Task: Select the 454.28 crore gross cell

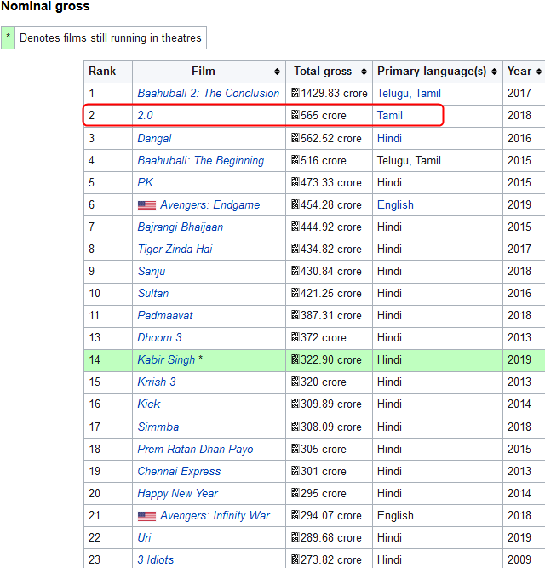Action: tap(329, 205)
